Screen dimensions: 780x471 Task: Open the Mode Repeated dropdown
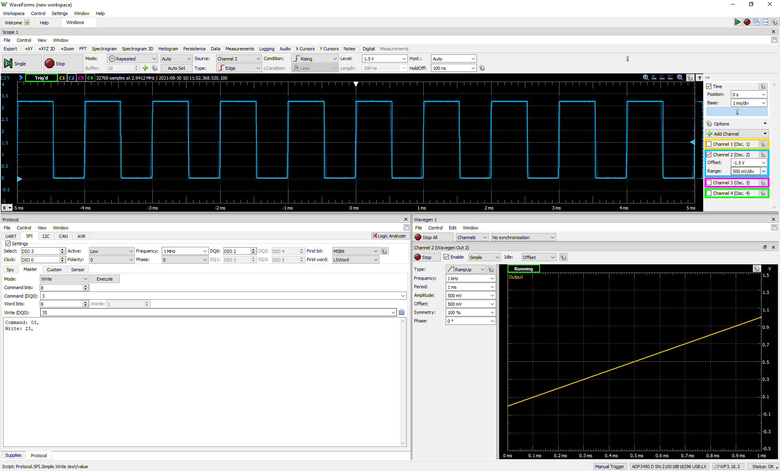pos(132,59)
